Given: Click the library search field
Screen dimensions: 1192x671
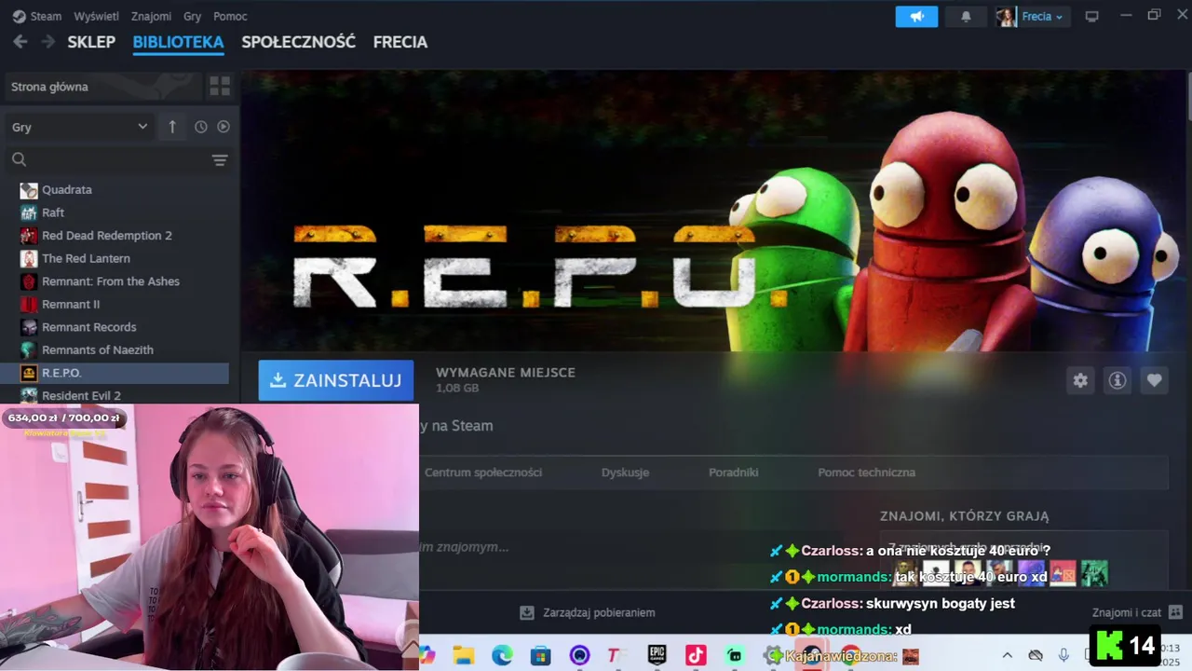Looking at the screenshot, I should click(x=107, y=159).
